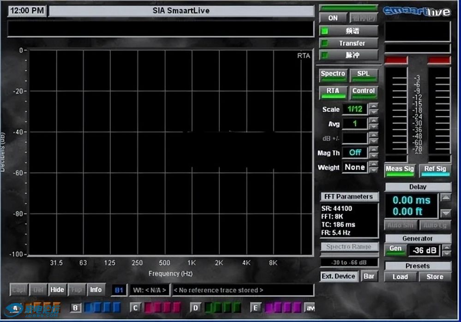Change Weight with the down arrow
This screenshot has height=322, width=461.
tap(373, 170)
